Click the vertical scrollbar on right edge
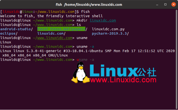Viewport: 178px width, 110px height. [176, 59]
